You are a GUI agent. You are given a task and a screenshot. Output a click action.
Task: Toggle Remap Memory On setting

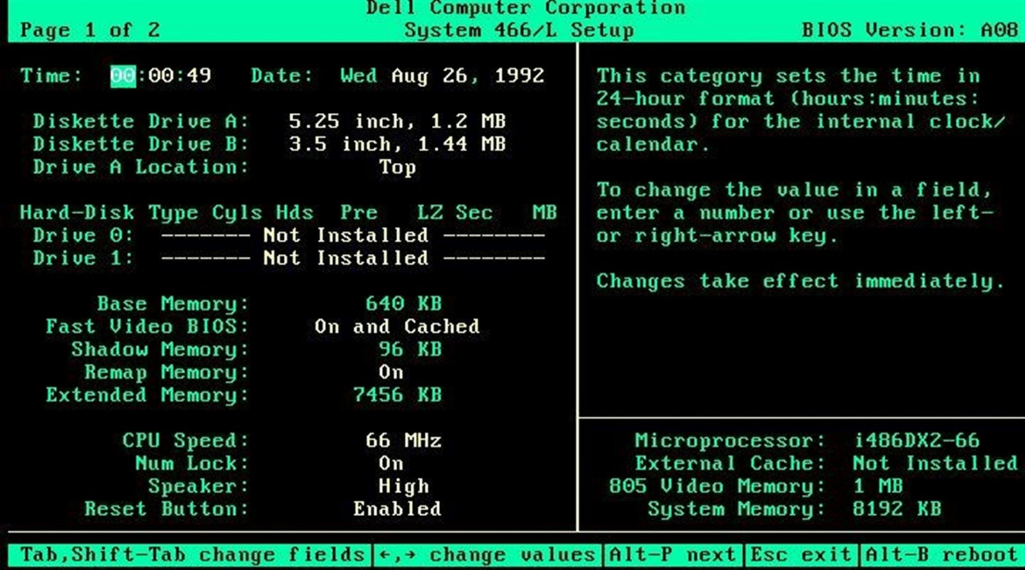391,372
